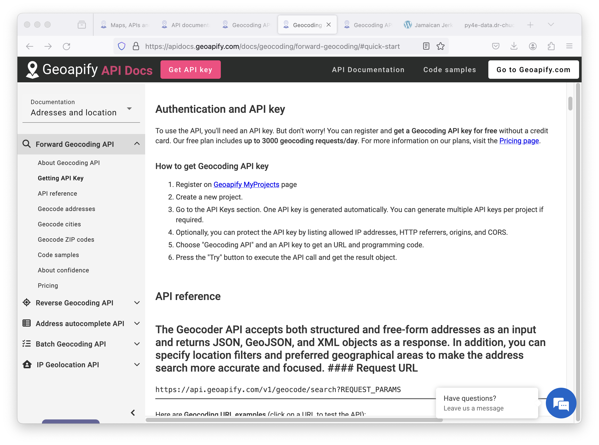Click the browser address bar URL
Image resolution: width=599 pixels, height=445 pixels.
(272, 46)
